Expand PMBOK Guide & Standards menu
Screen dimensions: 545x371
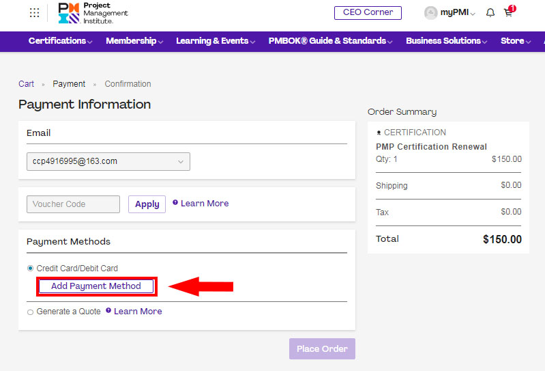[x=331, y=41]
